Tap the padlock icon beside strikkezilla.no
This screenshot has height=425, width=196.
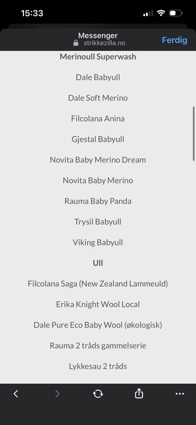pyautogui.click(x=76, y=43)
